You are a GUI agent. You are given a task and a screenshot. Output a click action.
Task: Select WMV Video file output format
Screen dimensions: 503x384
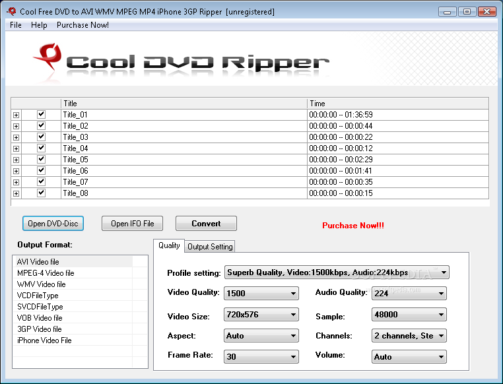tap(74, 284)
